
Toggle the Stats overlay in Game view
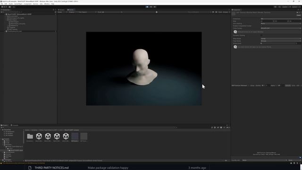tap(220, 12)
